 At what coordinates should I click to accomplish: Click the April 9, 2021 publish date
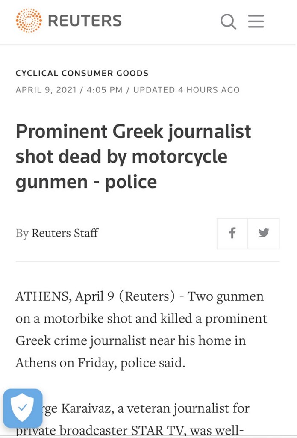[x=46, y=90]
